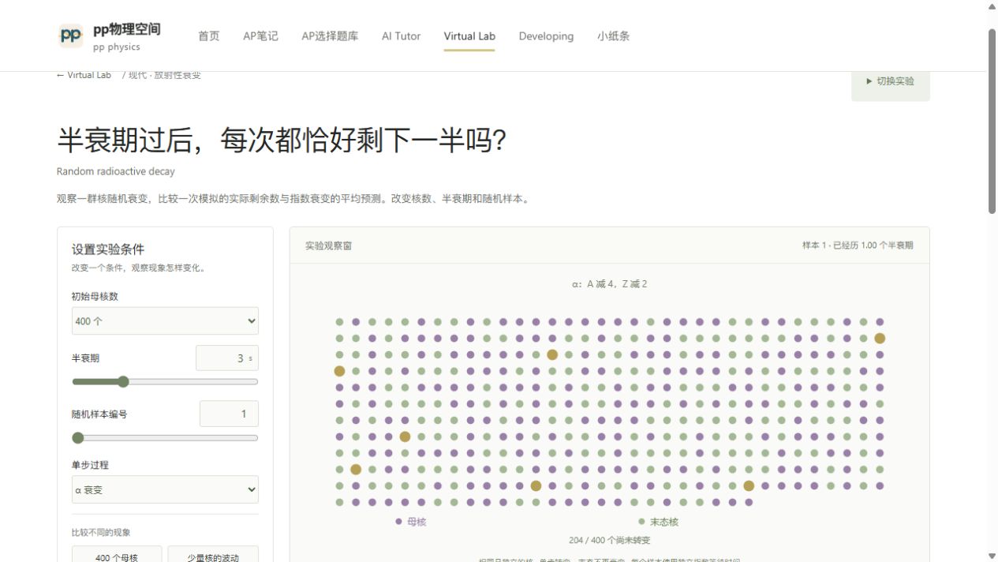Image resolution: width=998 pixels, height=562 pixels.
Task: Click the 末态核 legend dot
Action: [641, 522]
